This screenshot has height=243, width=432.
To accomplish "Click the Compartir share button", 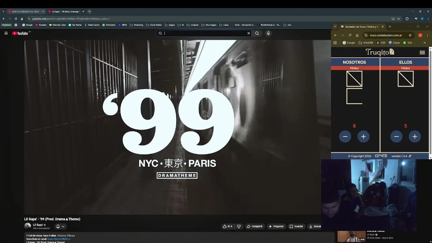I will (x=254, y=226).
